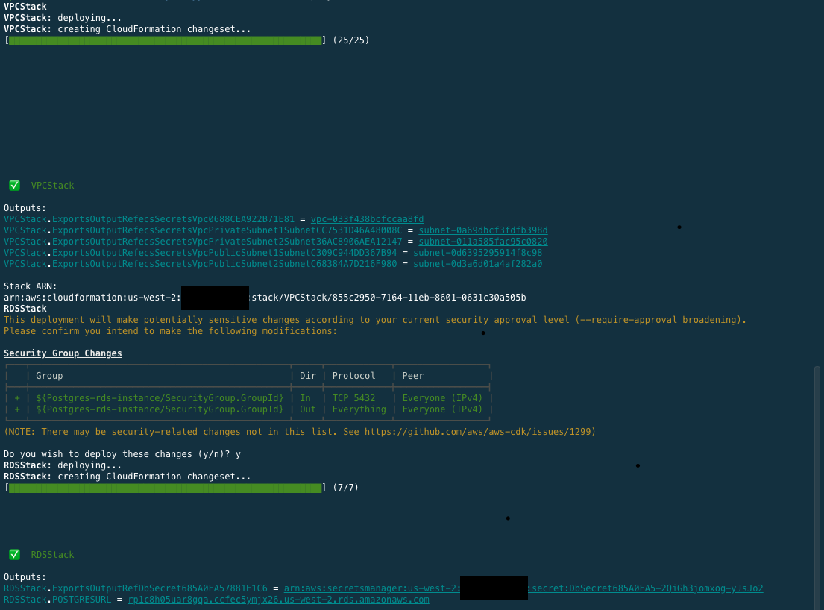Select the second plus sign in Security Group Changes
Viewport: 824px width, 610px height.
click(x=16, y=409)
